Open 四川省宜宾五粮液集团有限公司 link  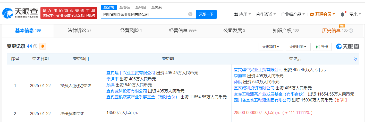click(x=262, y=100)
